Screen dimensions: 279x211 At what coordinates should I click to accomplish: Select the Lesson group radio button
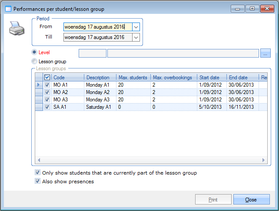coord(35,62)
